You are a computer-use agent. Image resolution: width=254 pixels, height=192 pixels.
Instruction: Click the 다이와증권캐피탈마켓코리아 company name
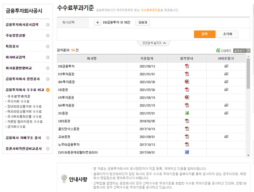pos(78,153)
